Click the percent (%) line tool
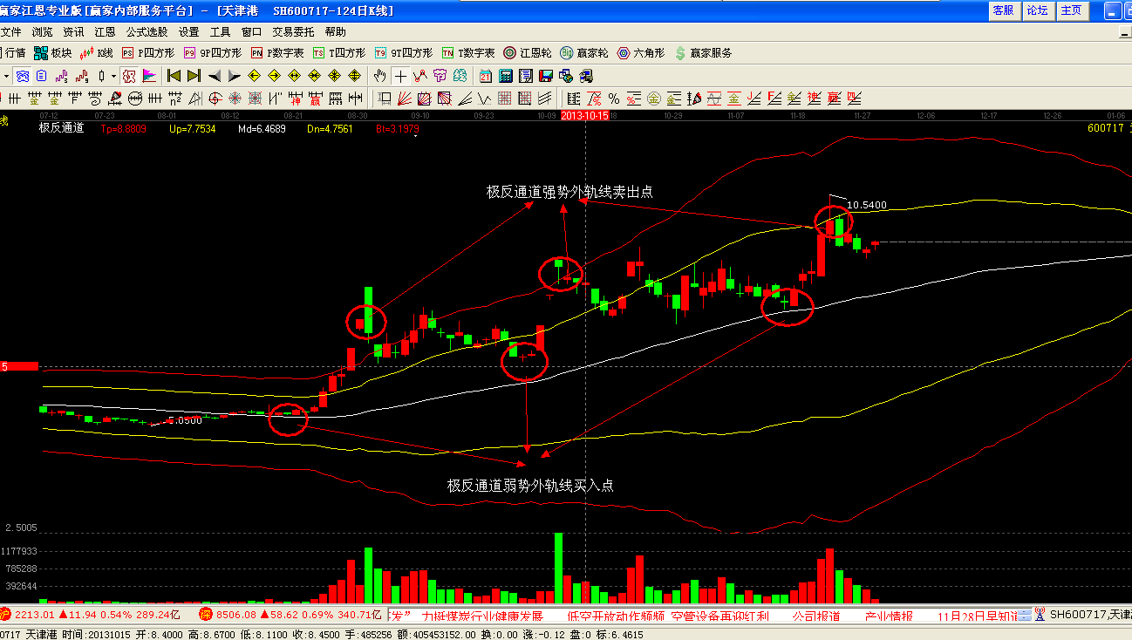Image resolution: width=1132 pixels, height=640 pixels. click(613, 98)
